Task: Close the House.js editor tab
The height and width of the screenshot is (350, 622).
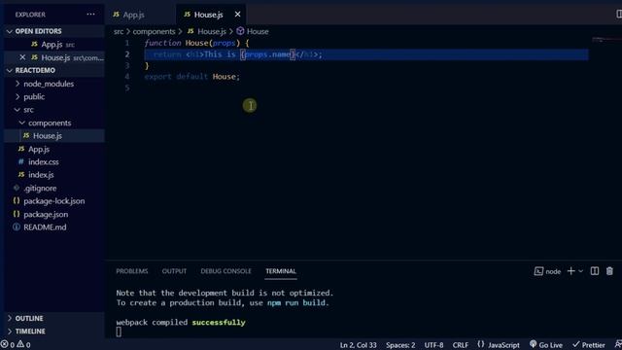Action: 237,15
